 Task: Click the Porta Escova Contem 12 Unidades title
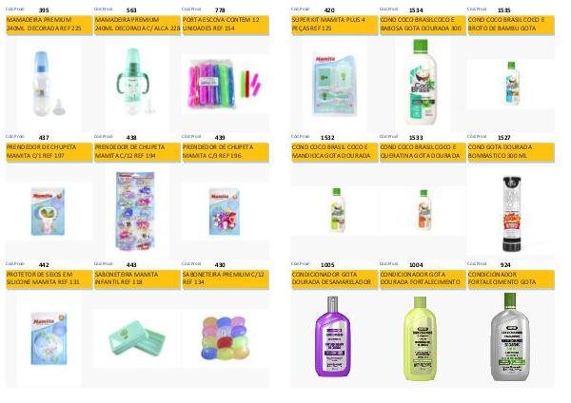[x=225, y=24]
